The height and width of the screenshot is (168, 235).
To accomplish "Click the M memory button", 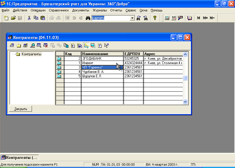I will click(199, 18).
